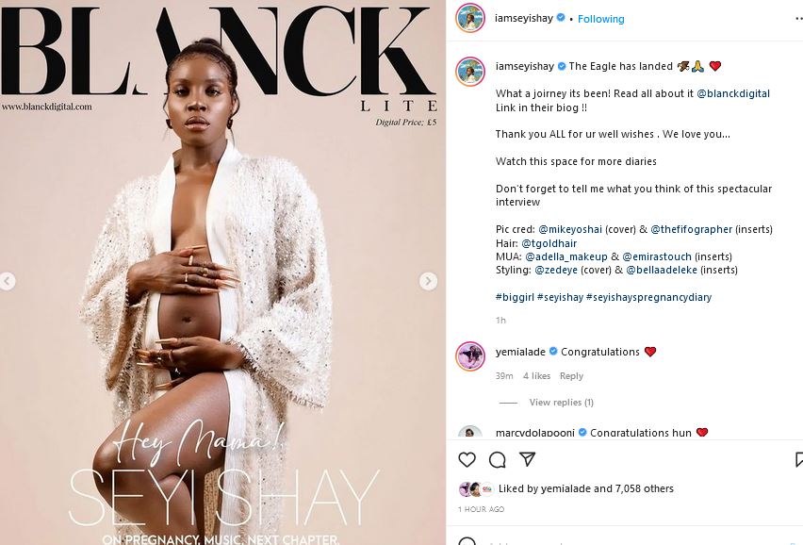Toggle the Following status for iamseyishay
The height and width of the screenshot is (545, 803).
pyautogui.click(x=600, y=19)
